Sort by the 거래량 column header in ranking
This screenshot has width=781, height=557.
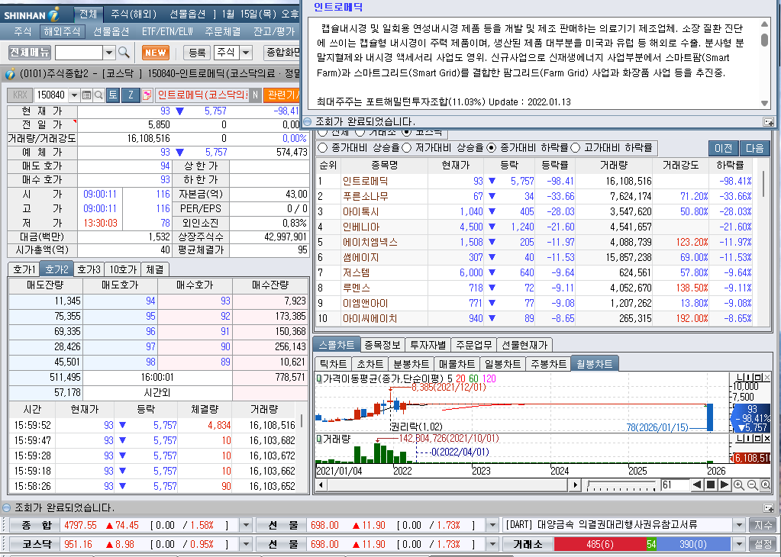(614, 166)
